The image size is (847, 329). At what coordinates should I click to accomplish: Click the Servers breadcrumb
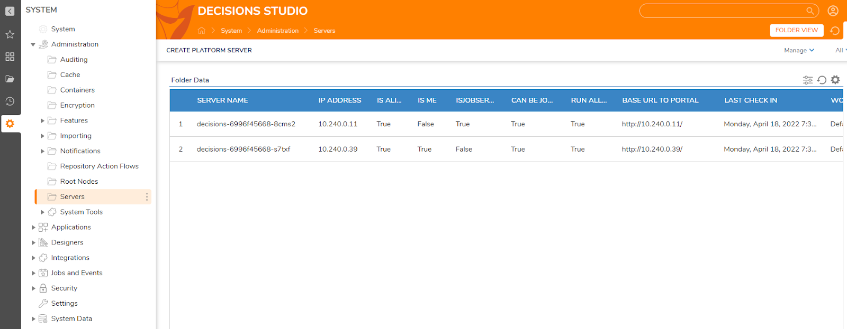(x=324, y=31)
